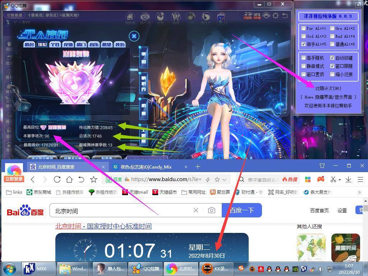Open the 百度首页 link

click(x=319, y=211)
